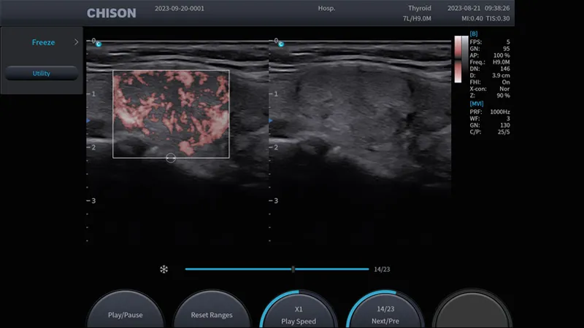The width and height of the screenshot is (584, 328).
Task: Click the FHI On value
Action: [506, 82]
